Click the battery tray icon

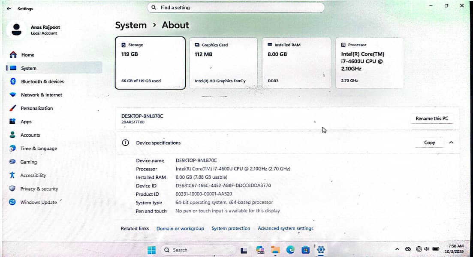(436, 249)
